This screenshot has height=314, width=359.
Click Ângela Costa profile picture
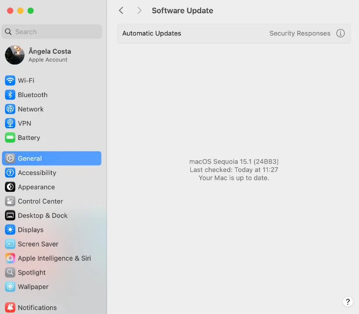15,55
